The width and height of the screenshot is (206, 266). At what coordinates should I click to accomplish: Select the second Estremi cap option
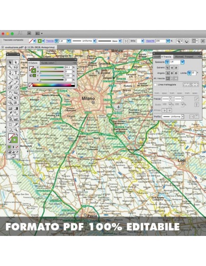coord(172,67)
